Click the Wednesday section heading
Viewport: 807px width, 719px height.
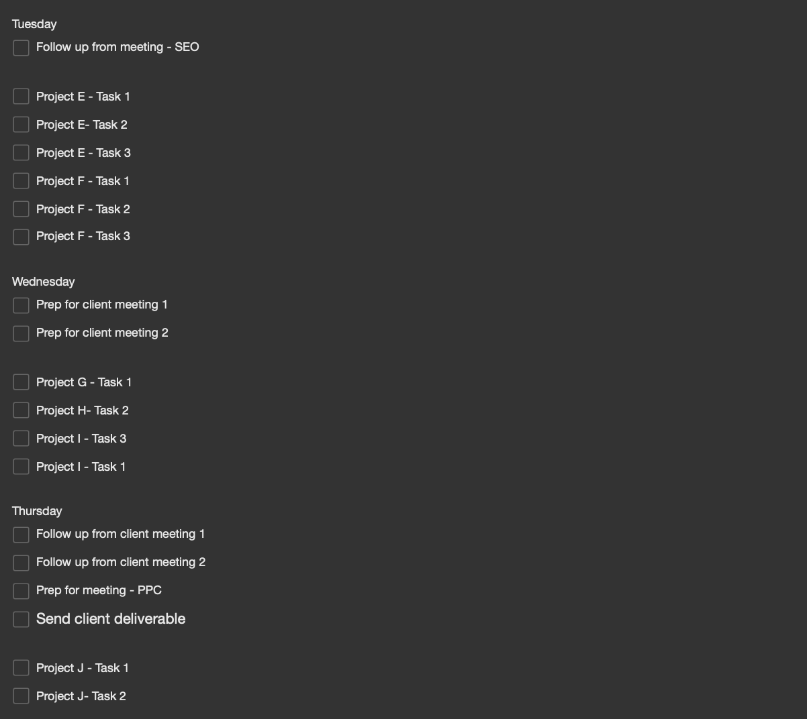tap(43, 282)
